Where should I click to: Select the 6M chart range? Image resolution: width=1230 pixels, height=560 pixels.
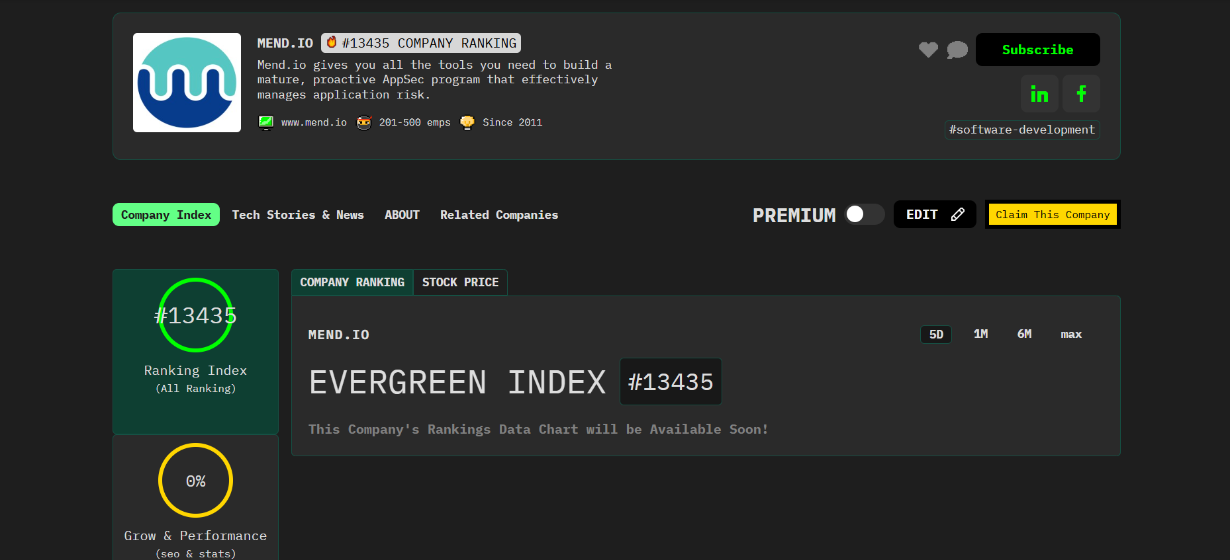click(x=1024, y=335)
